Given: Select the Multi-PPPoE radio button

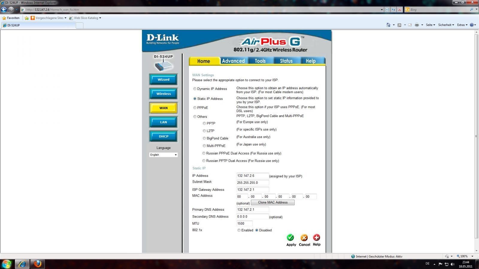Looking at the screenshot, I should (204, 146).
